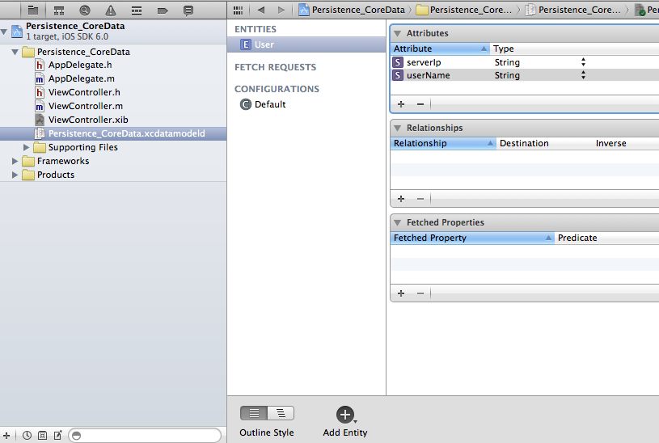The image size is (659, 443).
Task: Click the navigator filter search field
Action: 145,436
